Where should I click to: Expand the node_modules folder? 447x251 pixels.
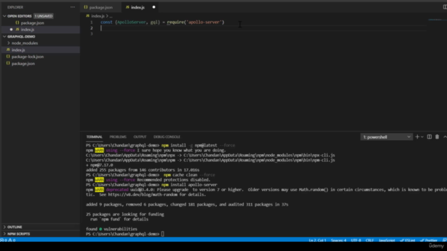point(24,43)
